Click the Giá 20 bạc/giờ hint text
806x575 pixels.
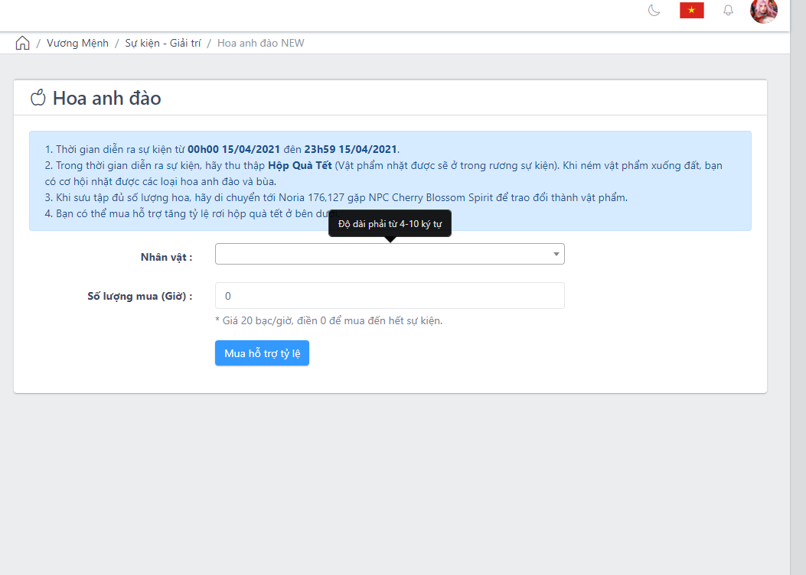(x=328, y=320)
